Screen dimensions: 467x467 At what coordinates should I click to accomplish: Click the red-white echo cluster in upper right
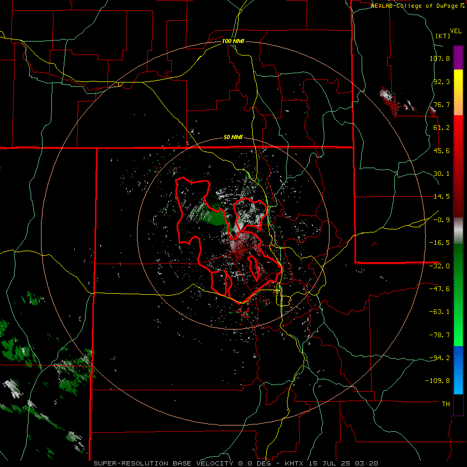(x=390, y=101)
